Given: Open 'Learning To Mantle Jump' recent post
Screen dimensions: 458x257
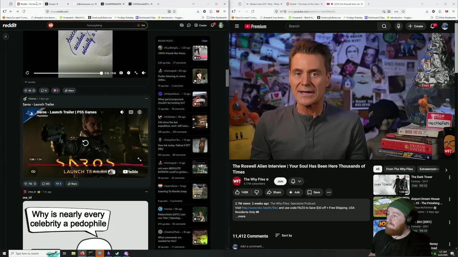Looking at the screenshot, I should [x=172, y=191].
